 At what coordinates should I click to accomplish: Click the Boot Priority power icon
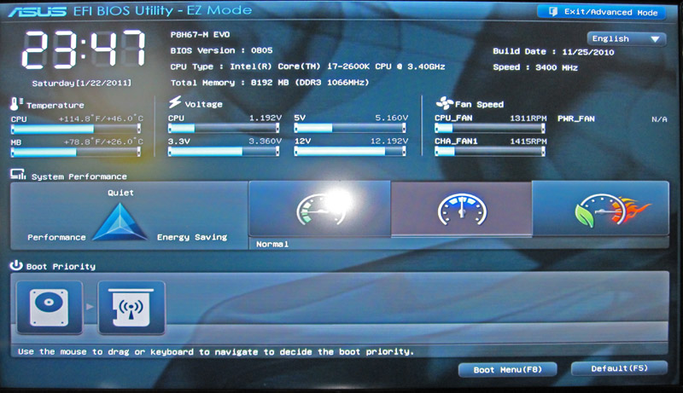tap(16, 265)
